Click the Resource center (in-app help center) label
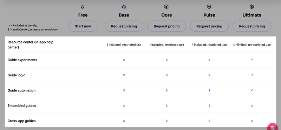This screenshot has width=281, height=130. coord(31,45)
